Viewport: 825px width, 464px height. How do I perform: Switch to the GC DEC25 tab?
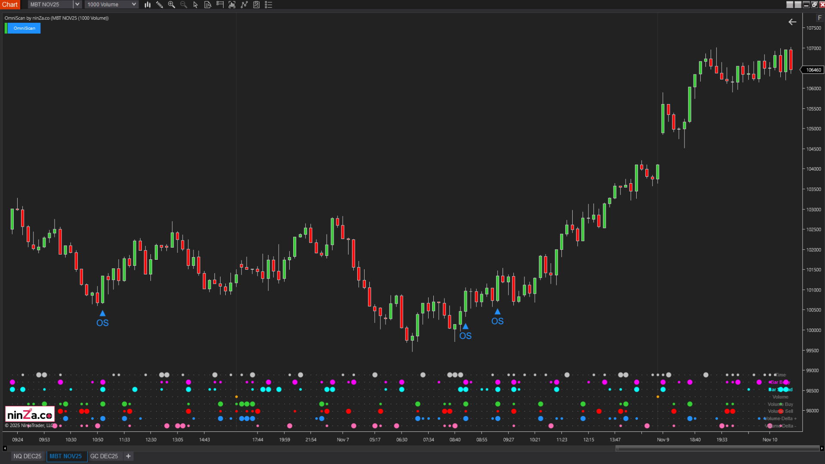pos(104,456)
